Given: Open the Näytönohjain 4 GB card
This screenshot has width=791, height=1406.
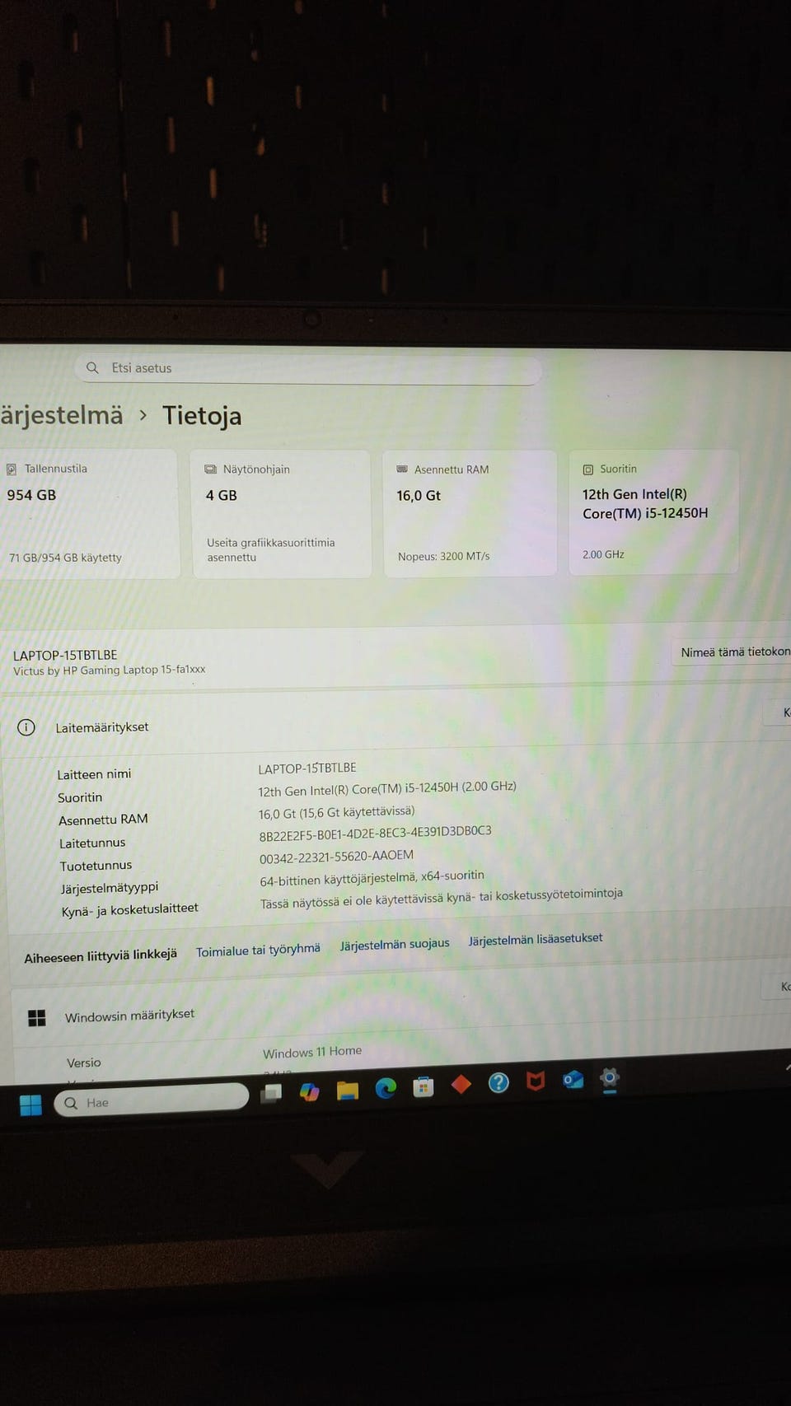Looking at the screenshot, I should pos(281,513).
